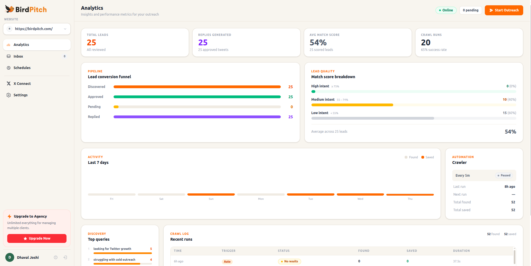Click the Recent runs table scrollbar
The height and width of the screenshot is (266, 531).
pos(515,257)
